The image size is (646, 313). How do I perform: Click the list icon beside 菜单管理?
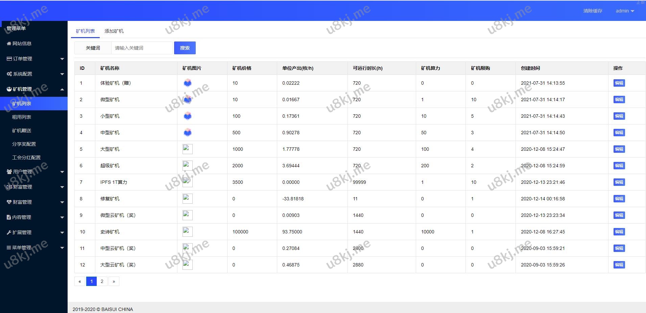click(x=9, y=248)
